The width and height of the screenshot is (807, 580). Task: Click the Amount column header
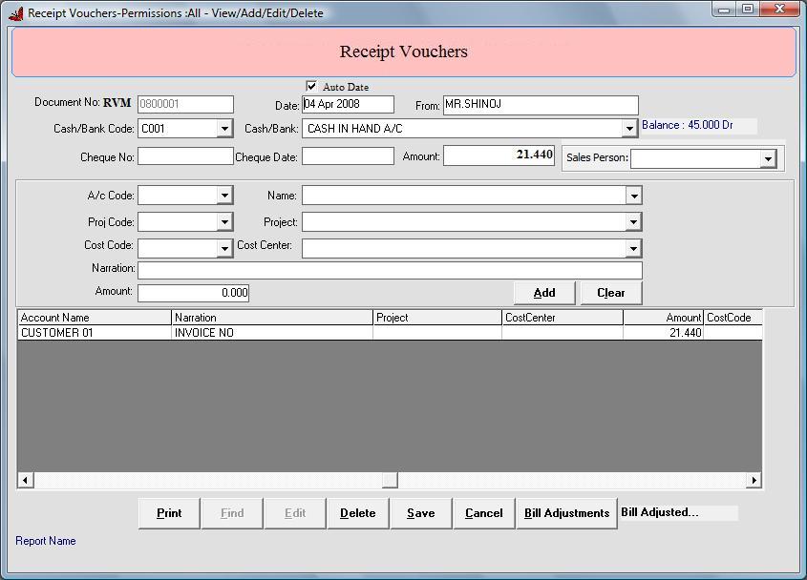(x=663, y=318)
